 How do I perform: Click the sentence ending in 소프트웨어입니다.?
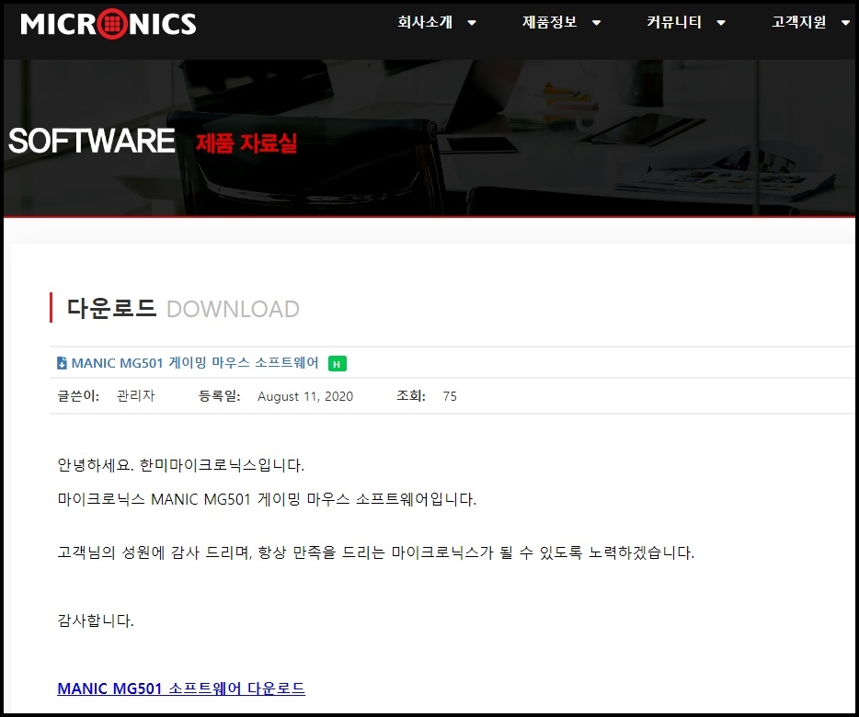point(267,499)
